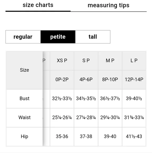
Task: Click the 35-36 hip measurement
Action: pyautogui.click(x=62, y=136)
